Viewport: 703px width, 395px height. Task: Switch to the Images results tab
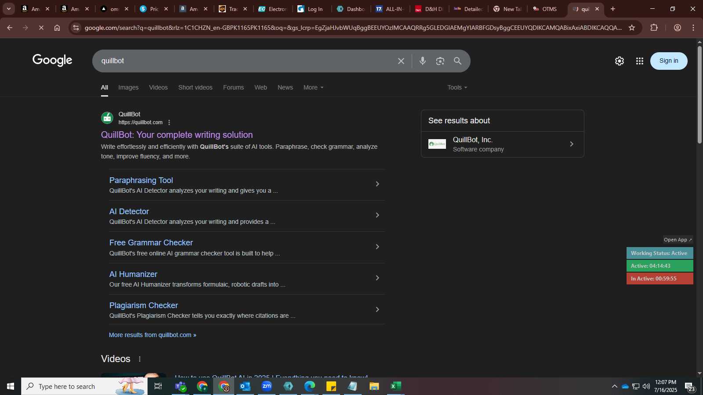click(x=128, y=87)
